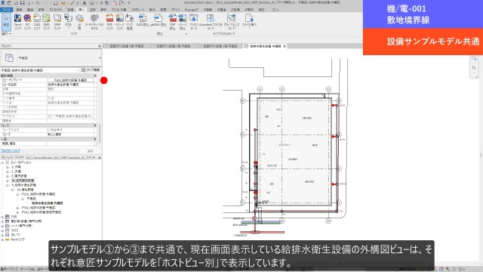Click the Text (A) icon in quick access toolbar
The width and height of the screenshot is (483, 272).
pyautogui.click(x=84, y=3)
